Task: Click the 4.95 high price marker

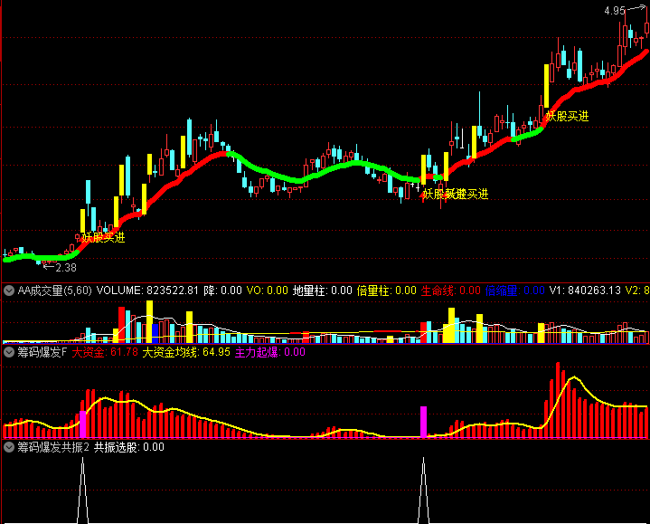Action: click(x=615, y=11)
